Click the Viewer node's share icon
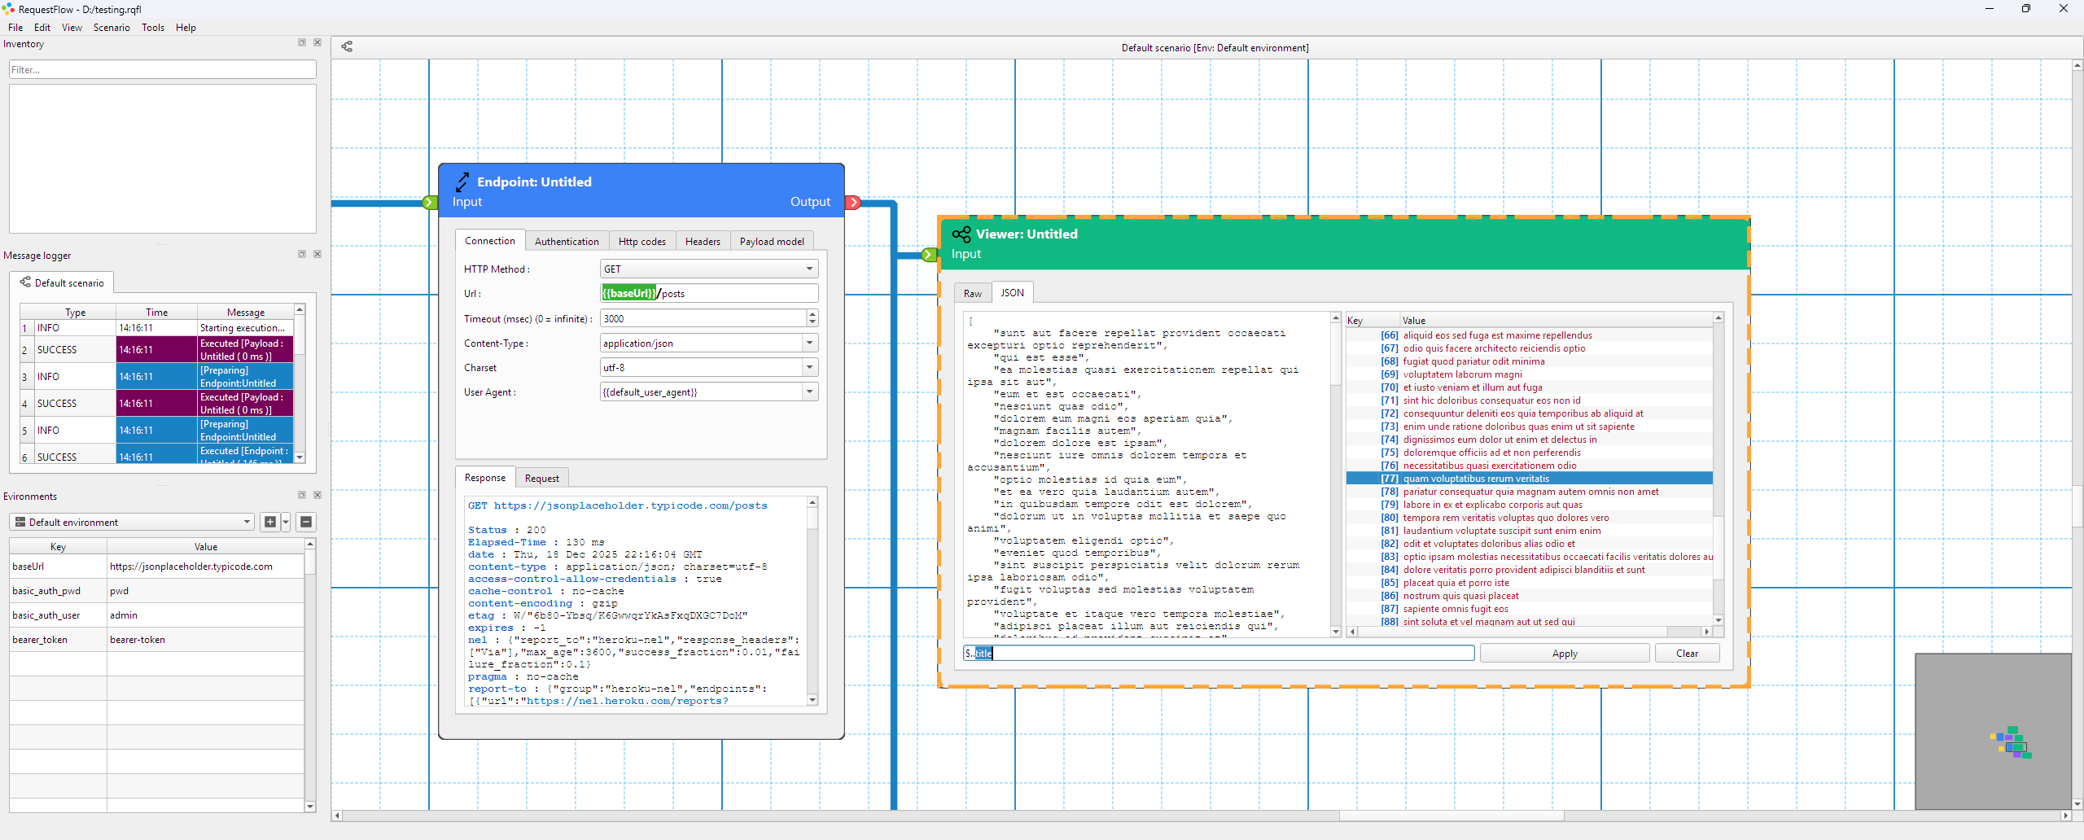This screenshot has height=840, width=2084. [x=961, y=234]
